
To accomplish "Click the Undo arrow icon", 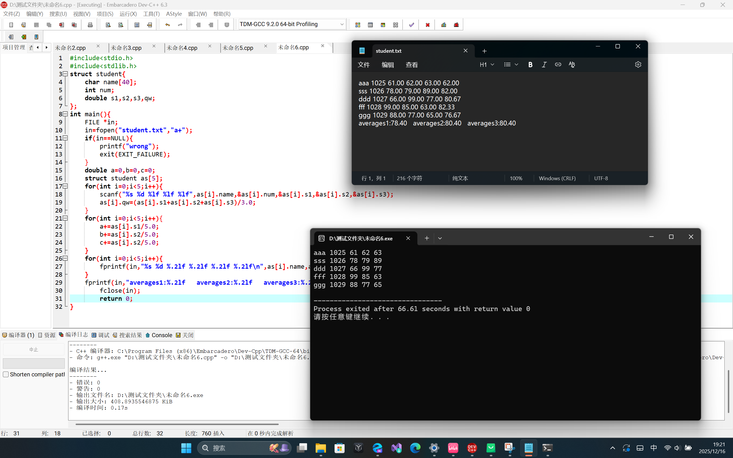I will pos(168,25).
